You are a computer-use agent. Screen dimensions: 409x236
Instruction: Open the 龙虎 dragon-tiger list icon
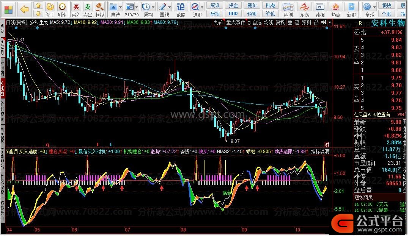pyautogui.click(x=304, y=7)
